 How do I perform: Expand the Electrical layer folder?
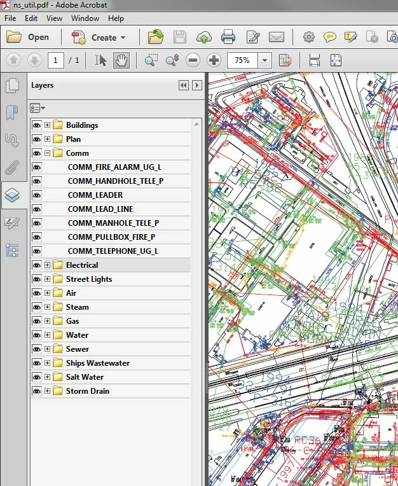[x=47, y=265]
